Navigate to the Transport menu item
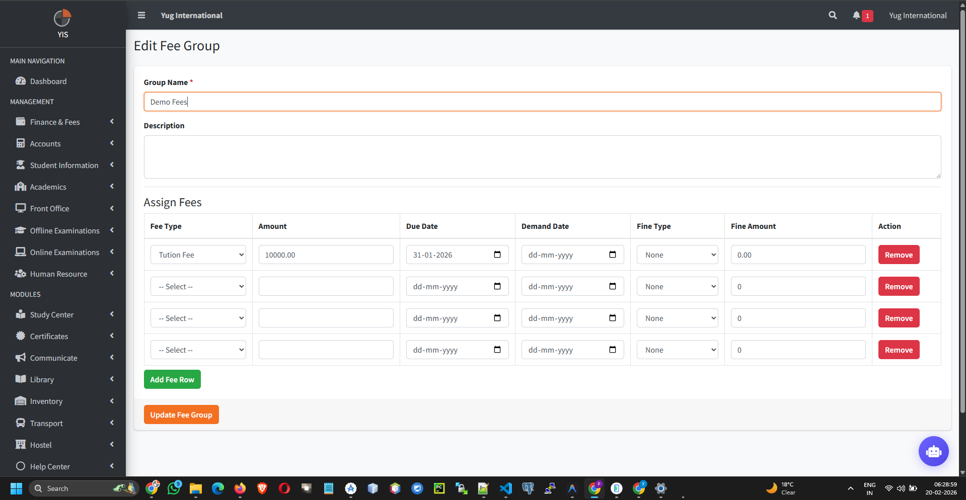The height and width of the screenshot is (500, 966). point(45,423)
